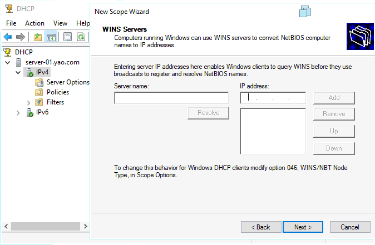
Task: Click the Up One Level folder icon
Action: [38, 37]
